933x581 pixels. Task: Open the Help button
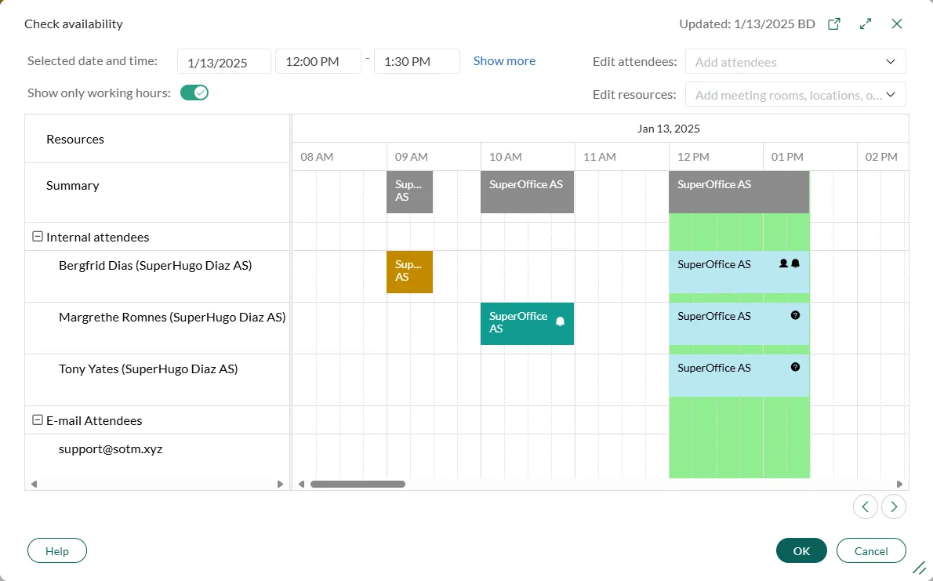[57, 551]
